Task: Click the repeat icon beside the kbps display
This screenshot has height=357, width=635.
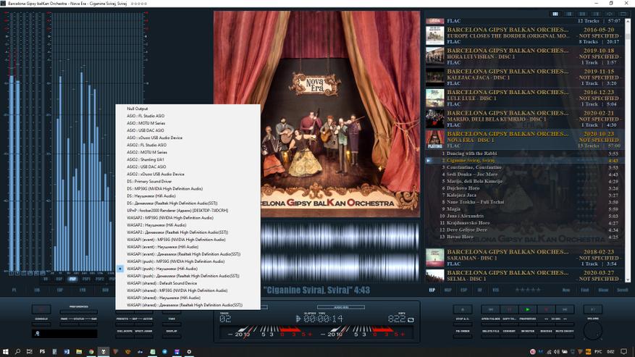Action: (411, 320)
